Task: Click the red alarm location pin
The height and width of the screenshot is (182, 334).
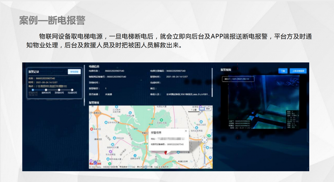Action: click(166, 152)
